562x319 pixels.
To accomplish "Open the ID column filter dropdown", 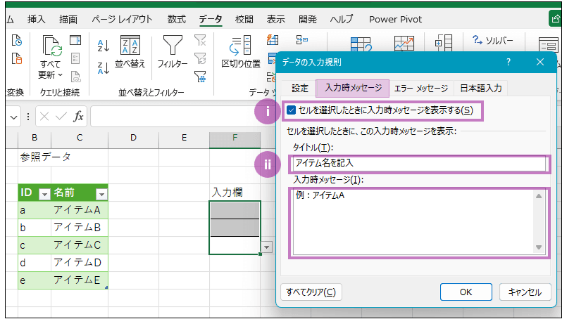I will [44, 194].
